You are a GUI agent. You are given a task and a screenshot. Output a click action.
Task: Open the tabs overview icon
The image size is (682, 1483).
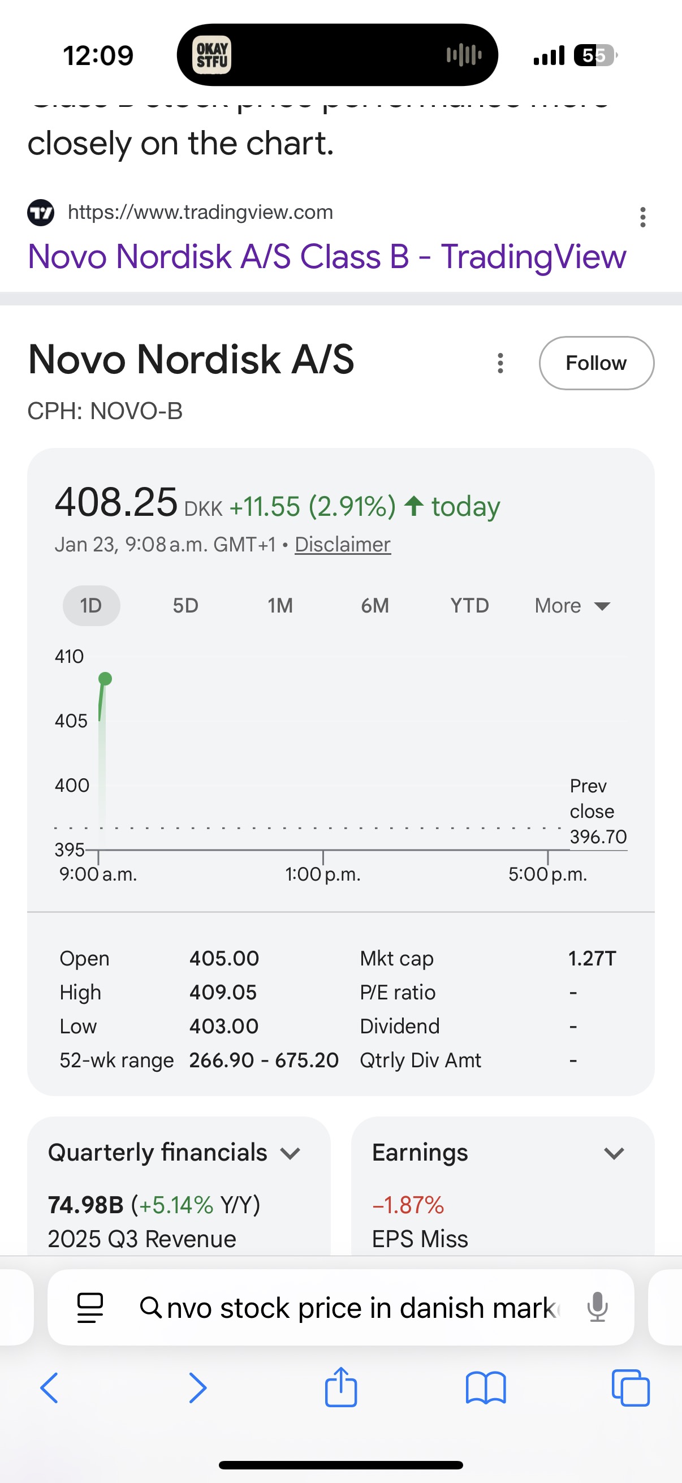coord(631,1388)
